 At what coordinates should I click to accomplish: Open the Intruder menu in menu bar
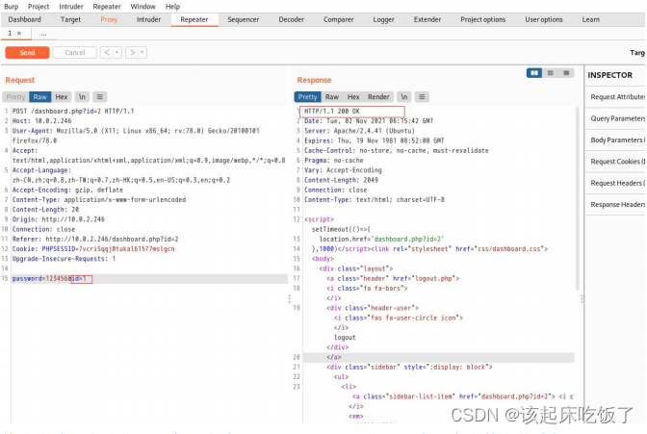click(71, 7)
